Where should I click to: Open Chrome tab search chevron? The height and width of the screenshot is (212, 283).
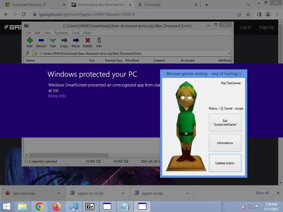pos(248,5)
